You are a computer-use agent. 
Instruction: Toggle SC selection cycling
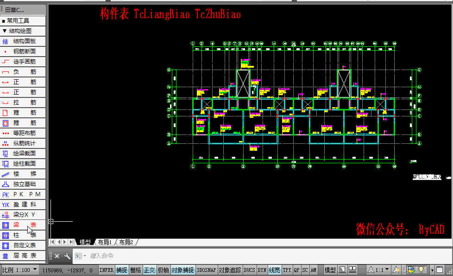click(305, 270)
